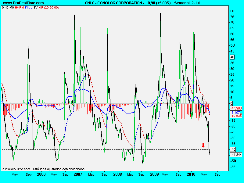The width and height of the screenshot is (244, 183).
Task: Click the boxed 0 level marker
Action: pos(231,103)
